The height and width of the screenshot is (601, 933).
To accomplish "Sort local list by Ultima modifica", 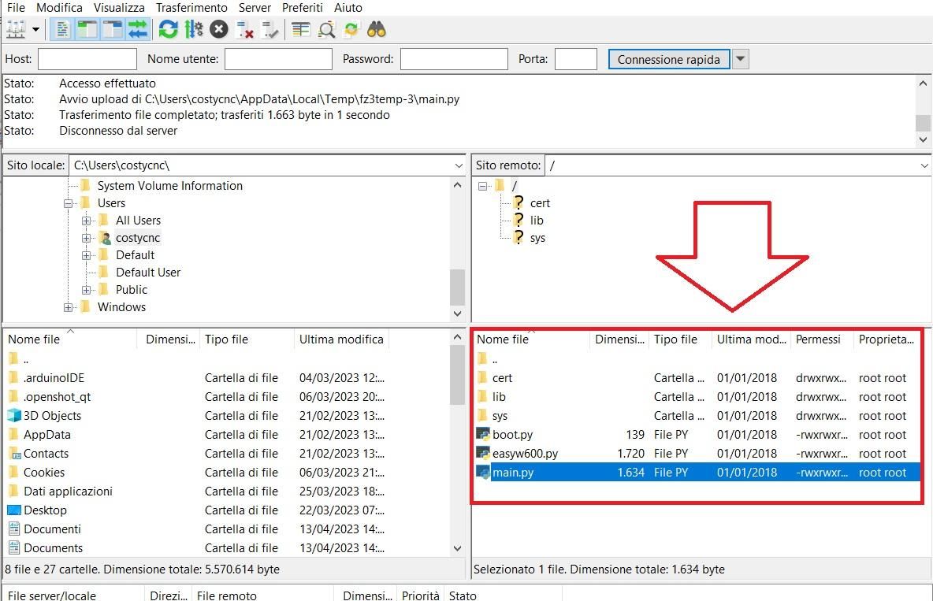I will click(341, 339).
